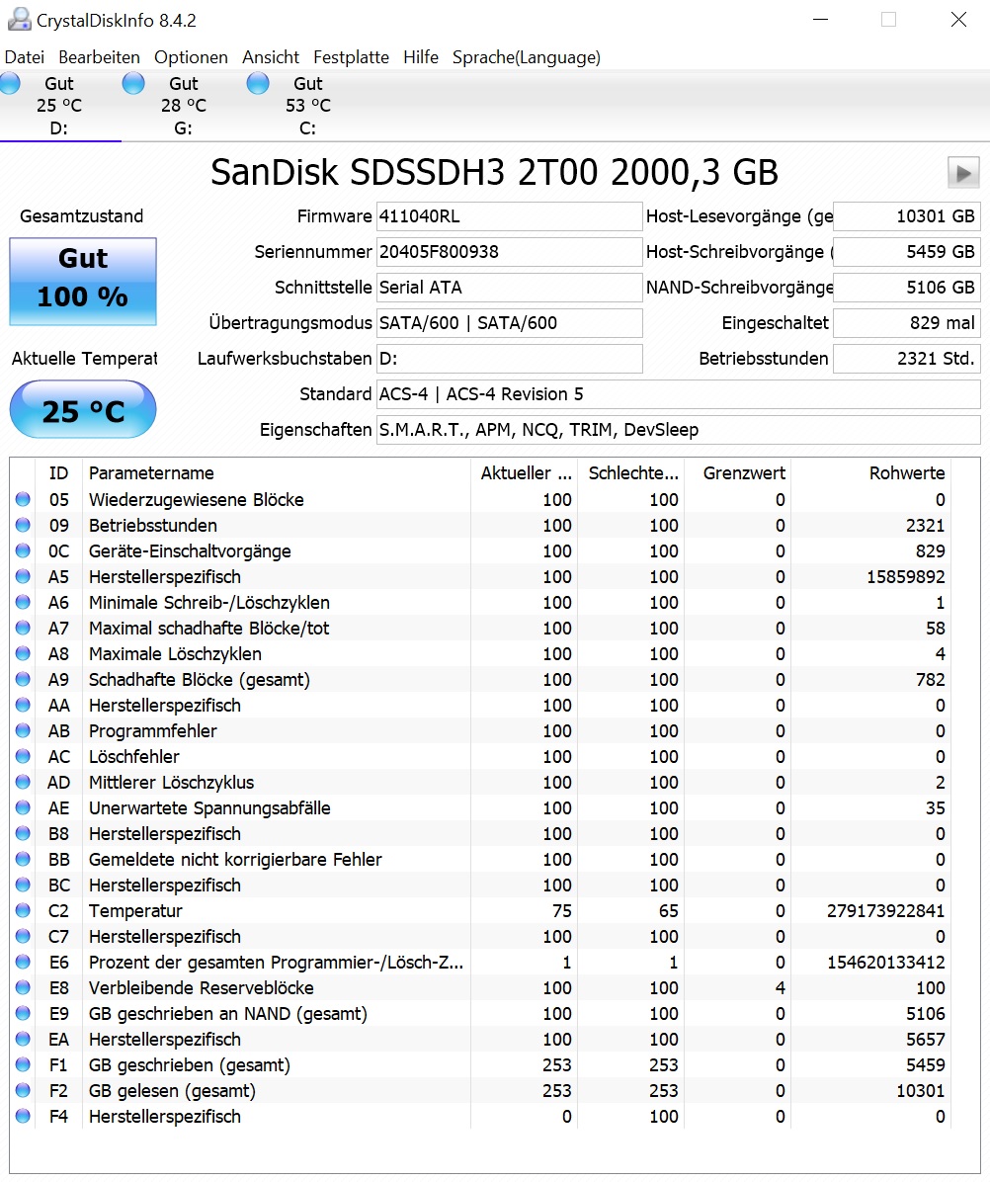The width and height of the screenshot is (990, 1182).
Task: Click the status orb of row 05
Action: (x=24, y=499)
